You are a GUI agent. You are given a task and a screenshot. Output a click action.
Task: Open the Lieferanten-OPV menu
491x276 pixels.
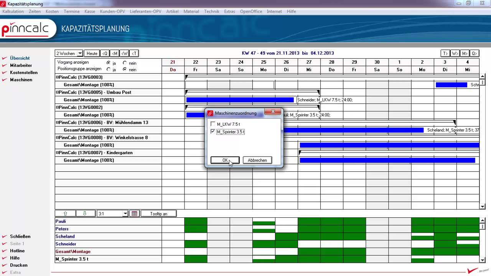(x=145, y=11)
